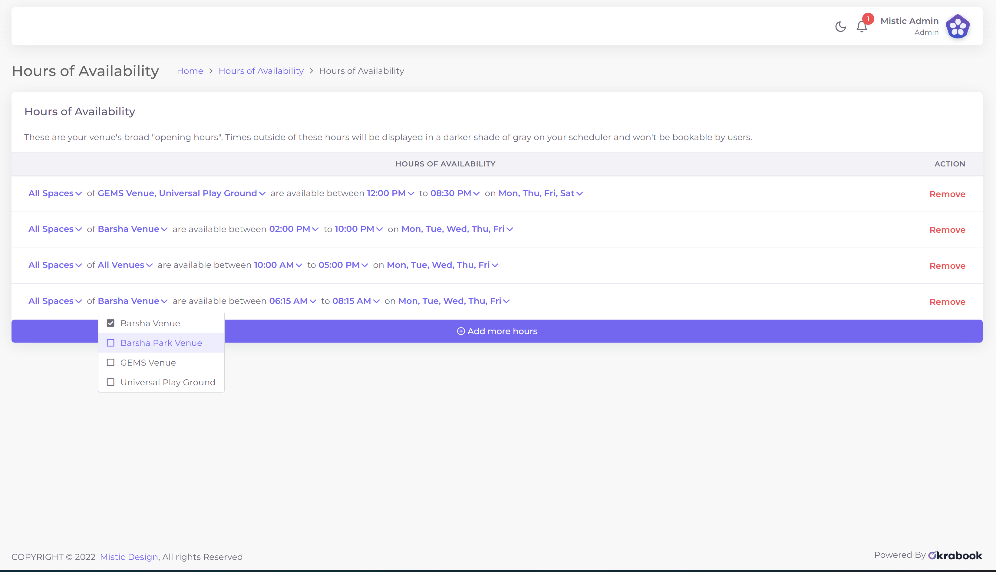This screenshot has height=572, width=996.
Task: Remove the All Venues availability row
Action: [x=947, y=266]
